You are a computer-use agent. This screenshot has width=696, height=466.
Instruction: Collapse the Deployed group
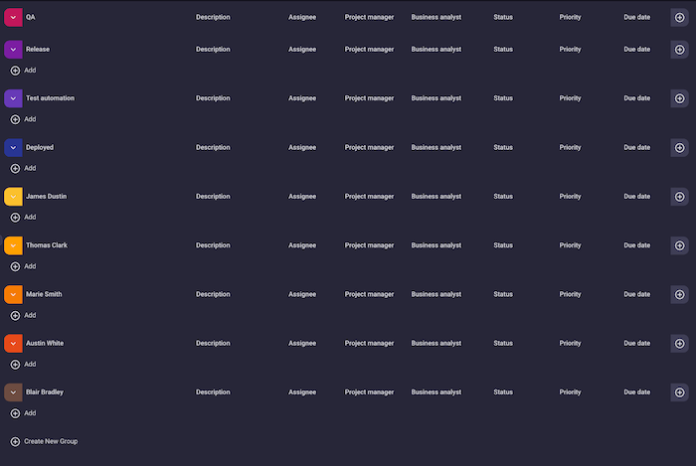[x=13, y=147]
